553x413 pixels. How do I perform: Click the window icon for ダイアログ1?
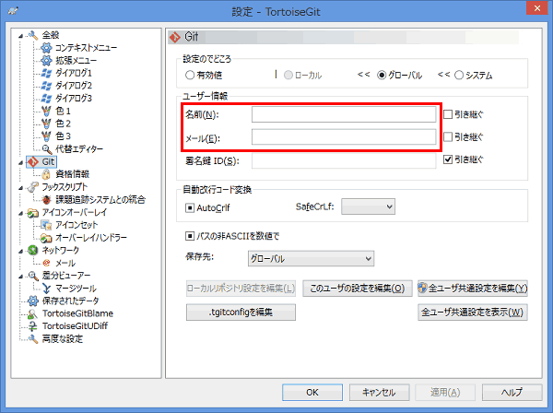pos(46,73)
